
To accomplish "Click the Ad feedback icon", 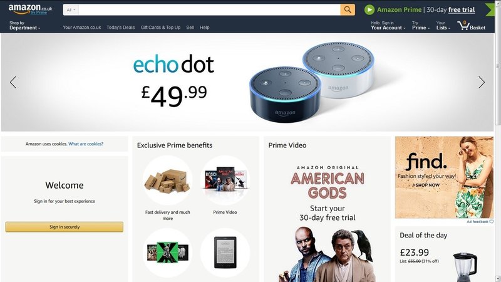I will [x=492, y=222].
